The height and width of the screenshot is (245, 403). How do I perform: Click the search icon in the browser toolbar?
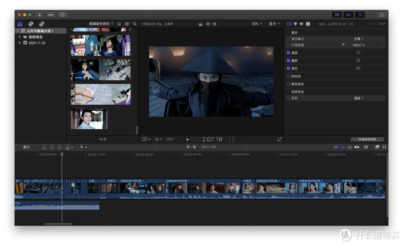(134, 23)
